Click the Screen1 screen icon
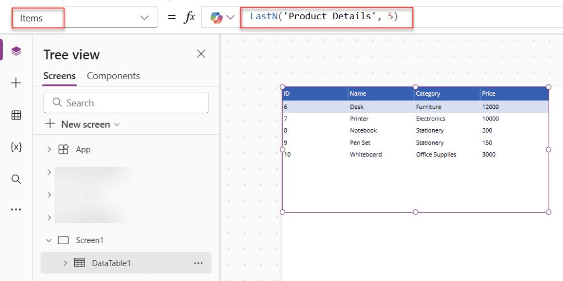Image resolution: width=563 pixels, height=281 pixels. tap(63, 240)
